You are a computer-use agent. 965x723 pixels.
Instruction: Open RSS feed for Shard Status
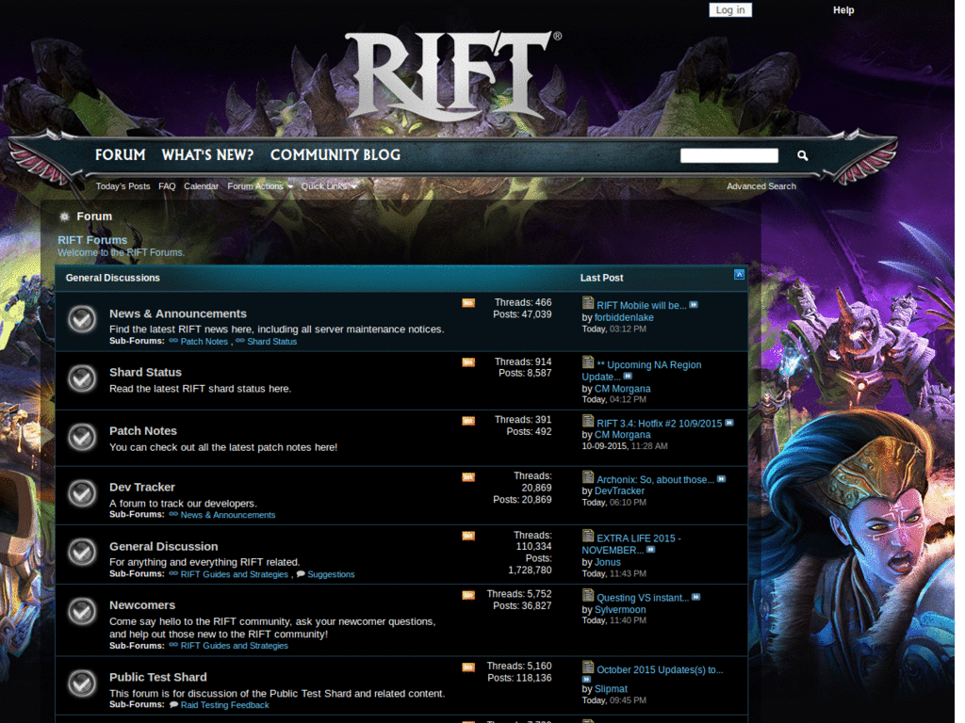[468, 362]
